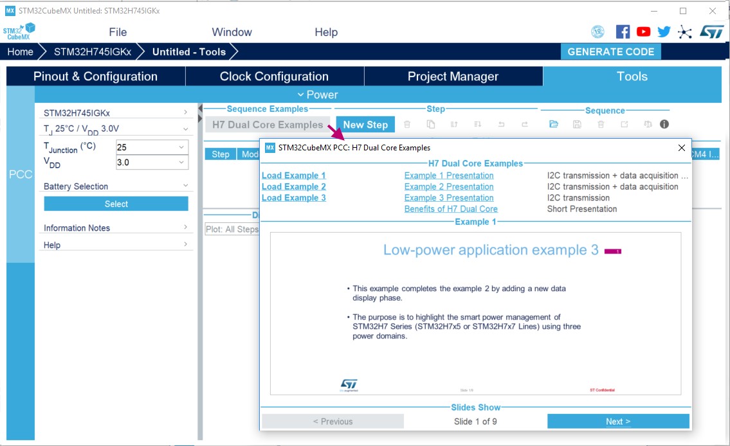
Task: Go to the Next slide
Action: (x=618, y=422)
